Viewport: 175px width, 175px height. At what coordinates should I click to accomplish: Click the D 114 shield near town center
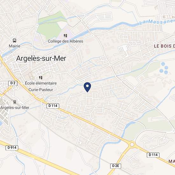[53, 106]
